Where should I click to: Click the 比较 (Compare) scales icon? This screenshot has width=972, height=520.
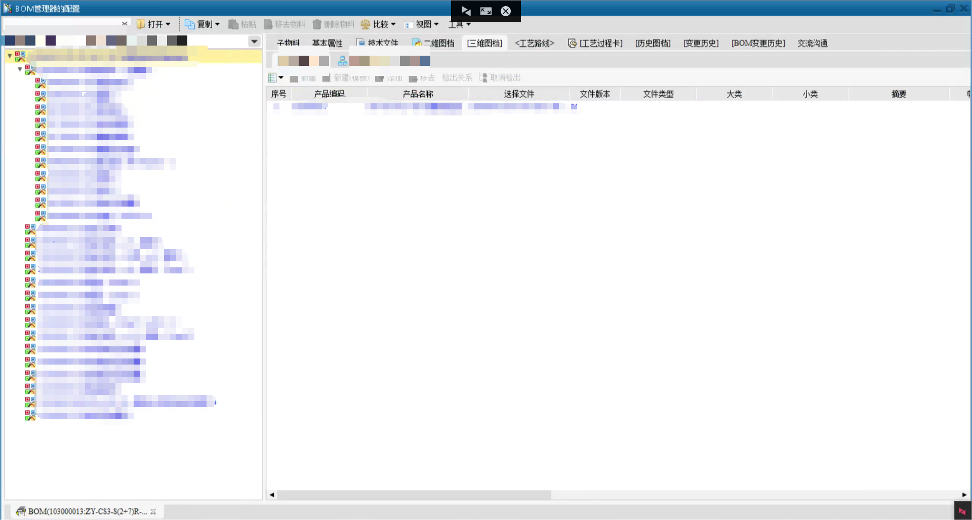pyautogui.click(x=365, y=24)
